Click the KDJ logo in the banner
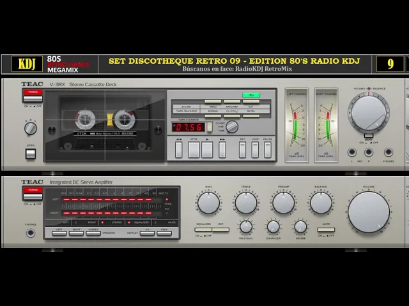 (x=27, y=64)
